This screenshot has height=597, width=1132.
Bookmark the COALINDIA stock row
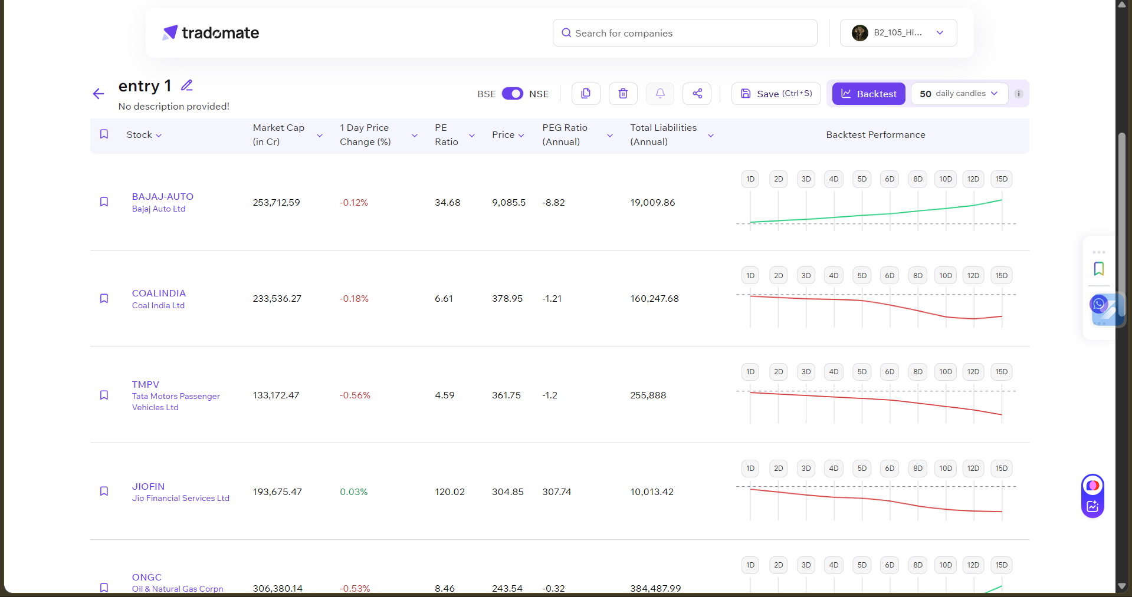104,299
